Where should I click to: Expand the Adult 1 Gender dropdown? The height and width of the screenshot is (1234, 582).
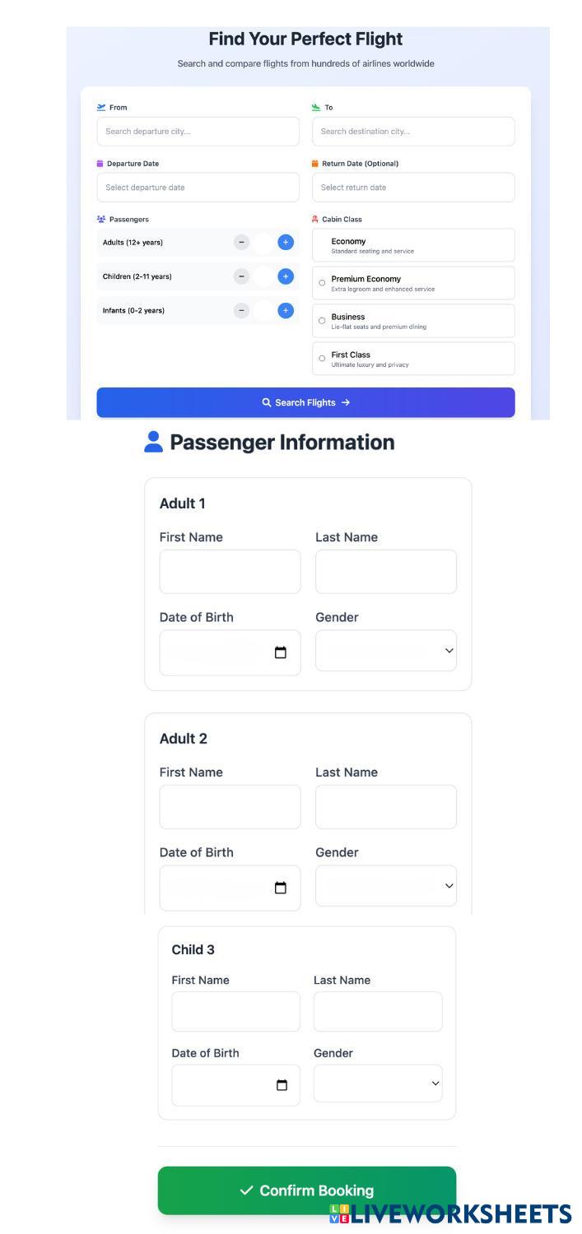tap(385, 651)
